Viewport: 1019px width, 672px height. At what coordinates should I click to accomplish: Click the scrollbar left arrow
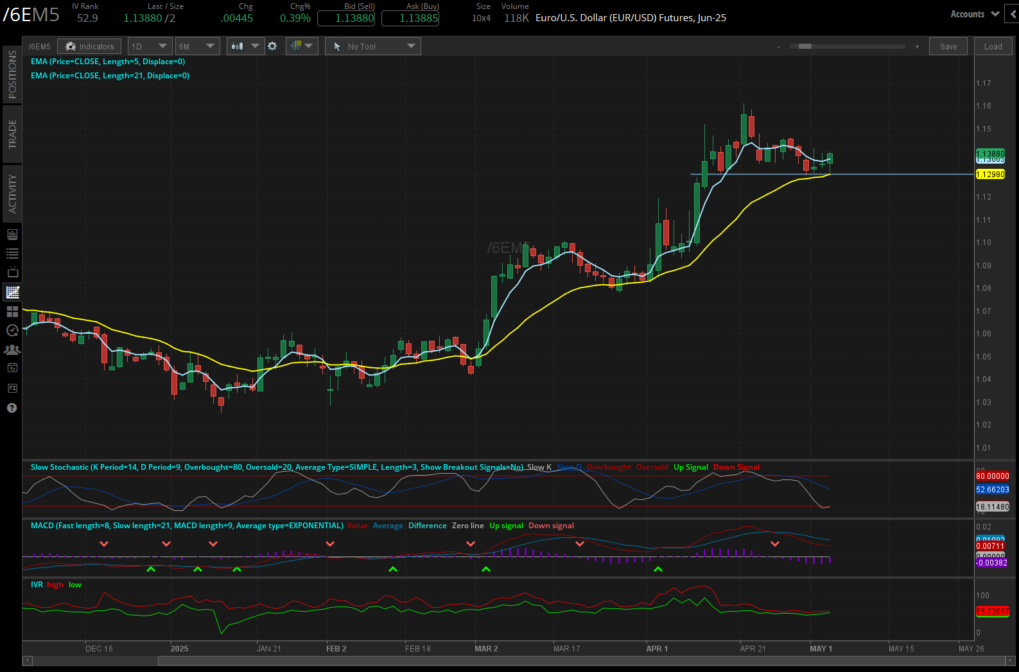(x=27, y=660)
